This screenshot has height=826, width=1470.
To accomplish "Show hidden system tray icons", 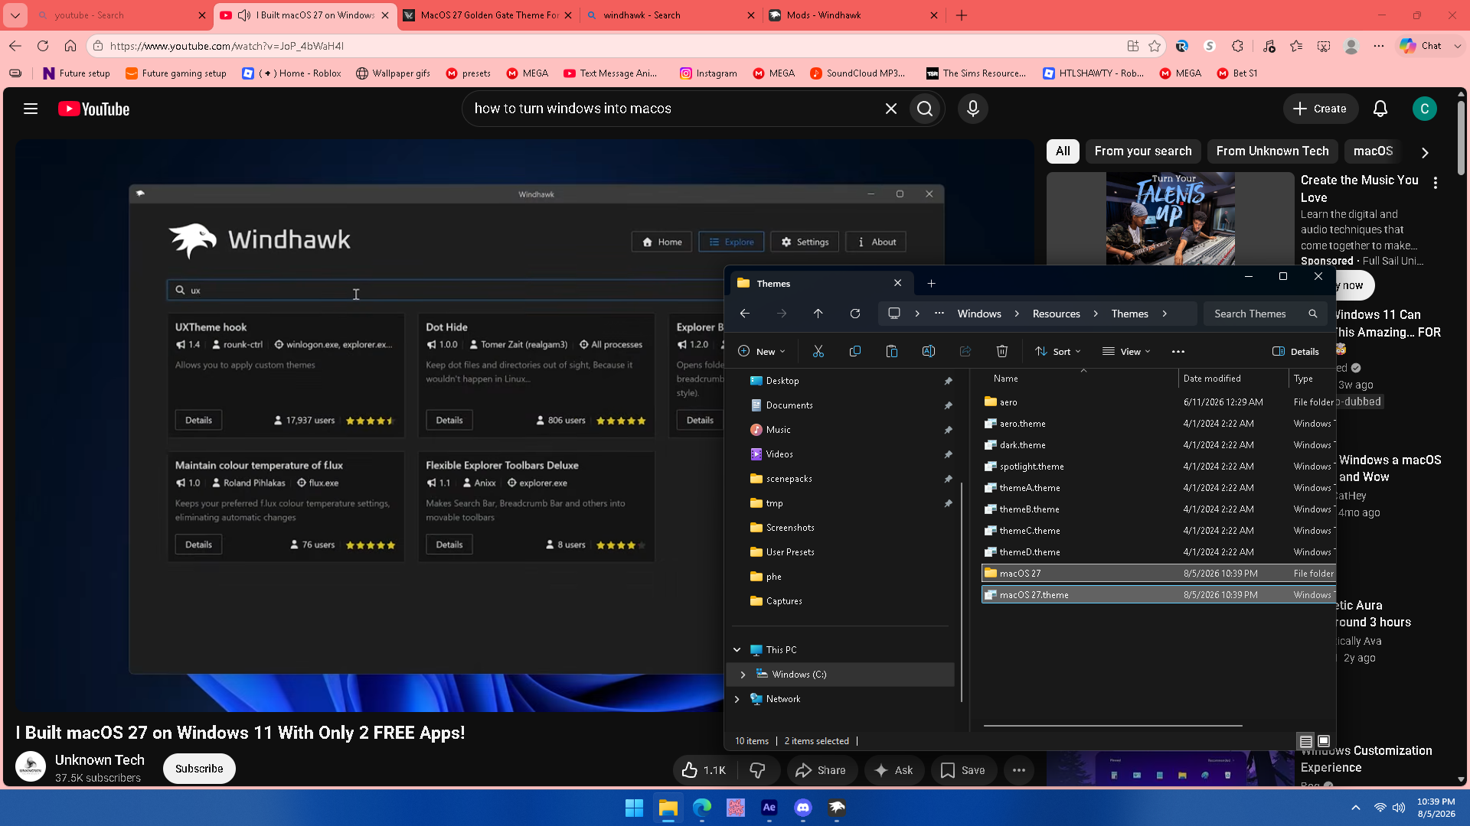I will click(x=1356, y=808).
